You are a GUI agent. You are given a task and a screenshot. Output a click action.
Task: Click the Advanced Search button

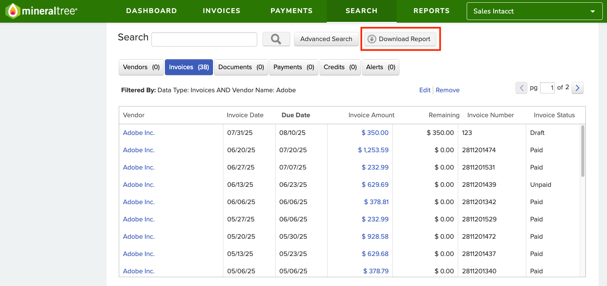(x=326, y=39)
